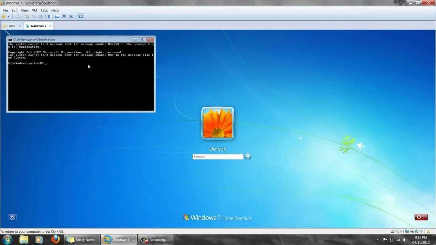
Task: Click the Send Ctrl+Alt+Del toolbar icon
Action: pyautogui.click(x=17, y=16)
